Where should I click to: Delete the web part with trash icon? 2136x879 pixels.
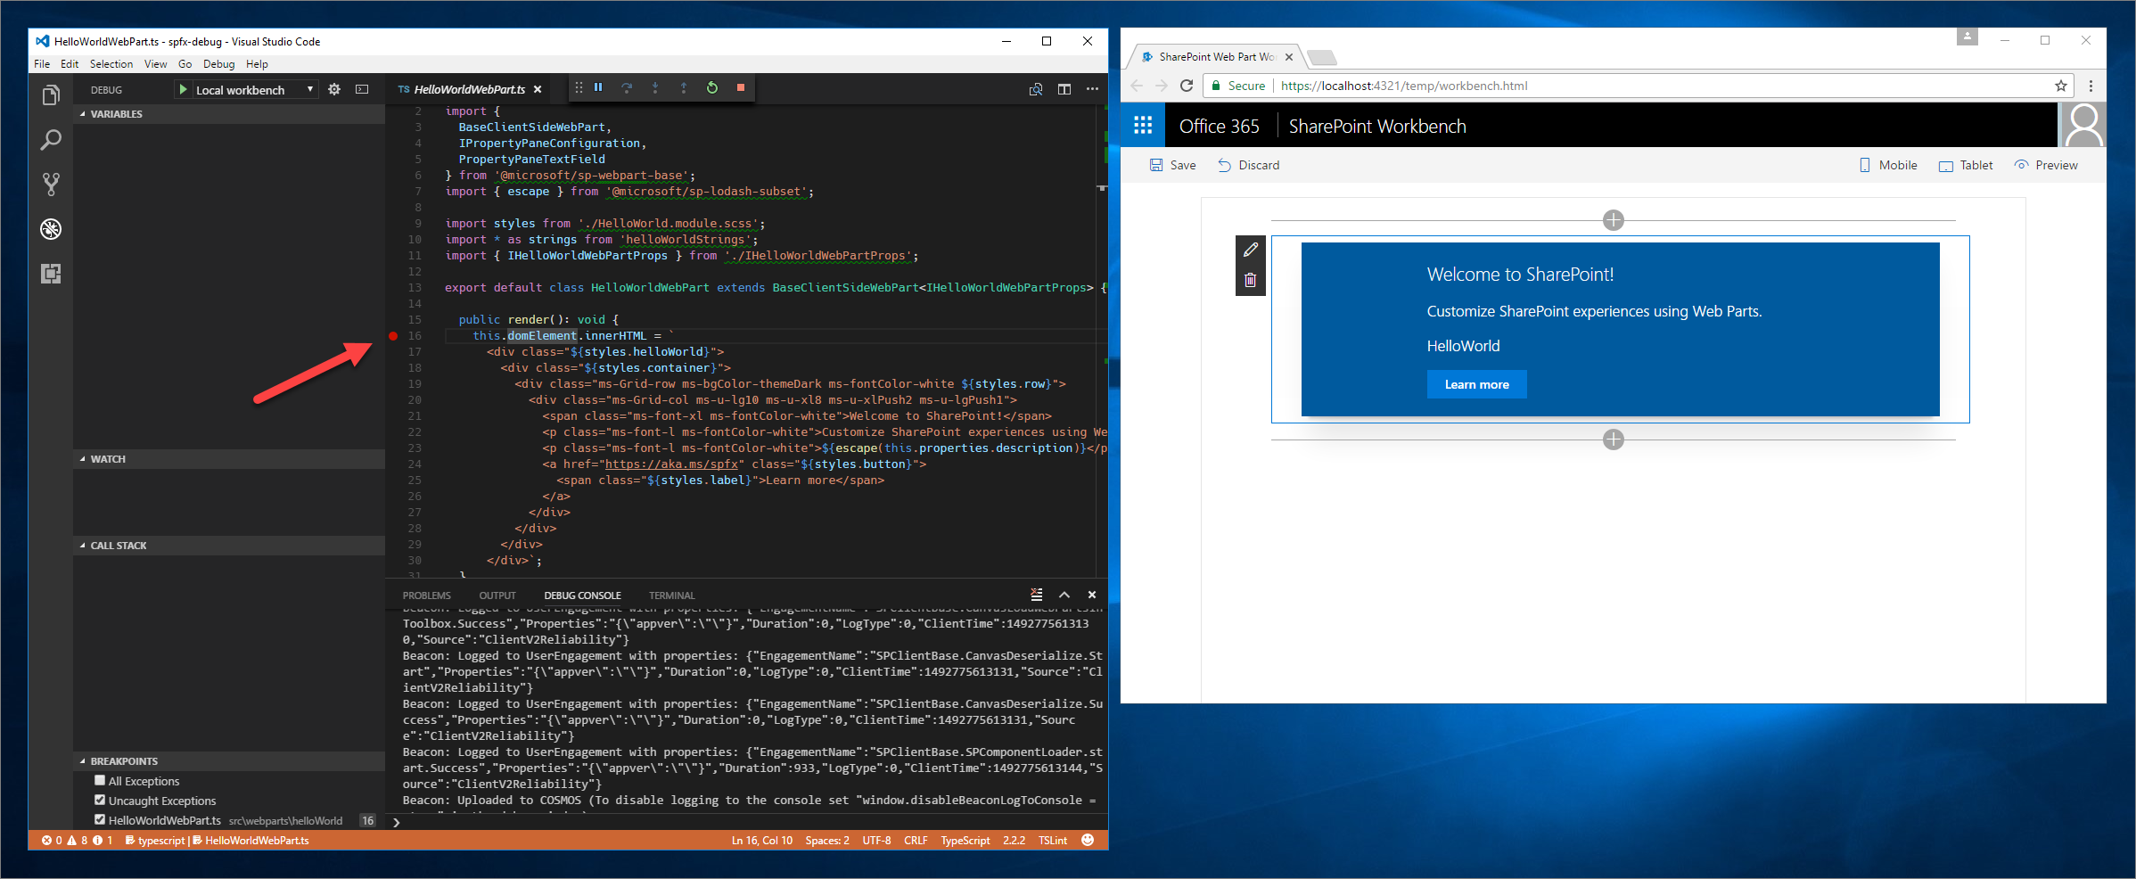click(1250, 281)
